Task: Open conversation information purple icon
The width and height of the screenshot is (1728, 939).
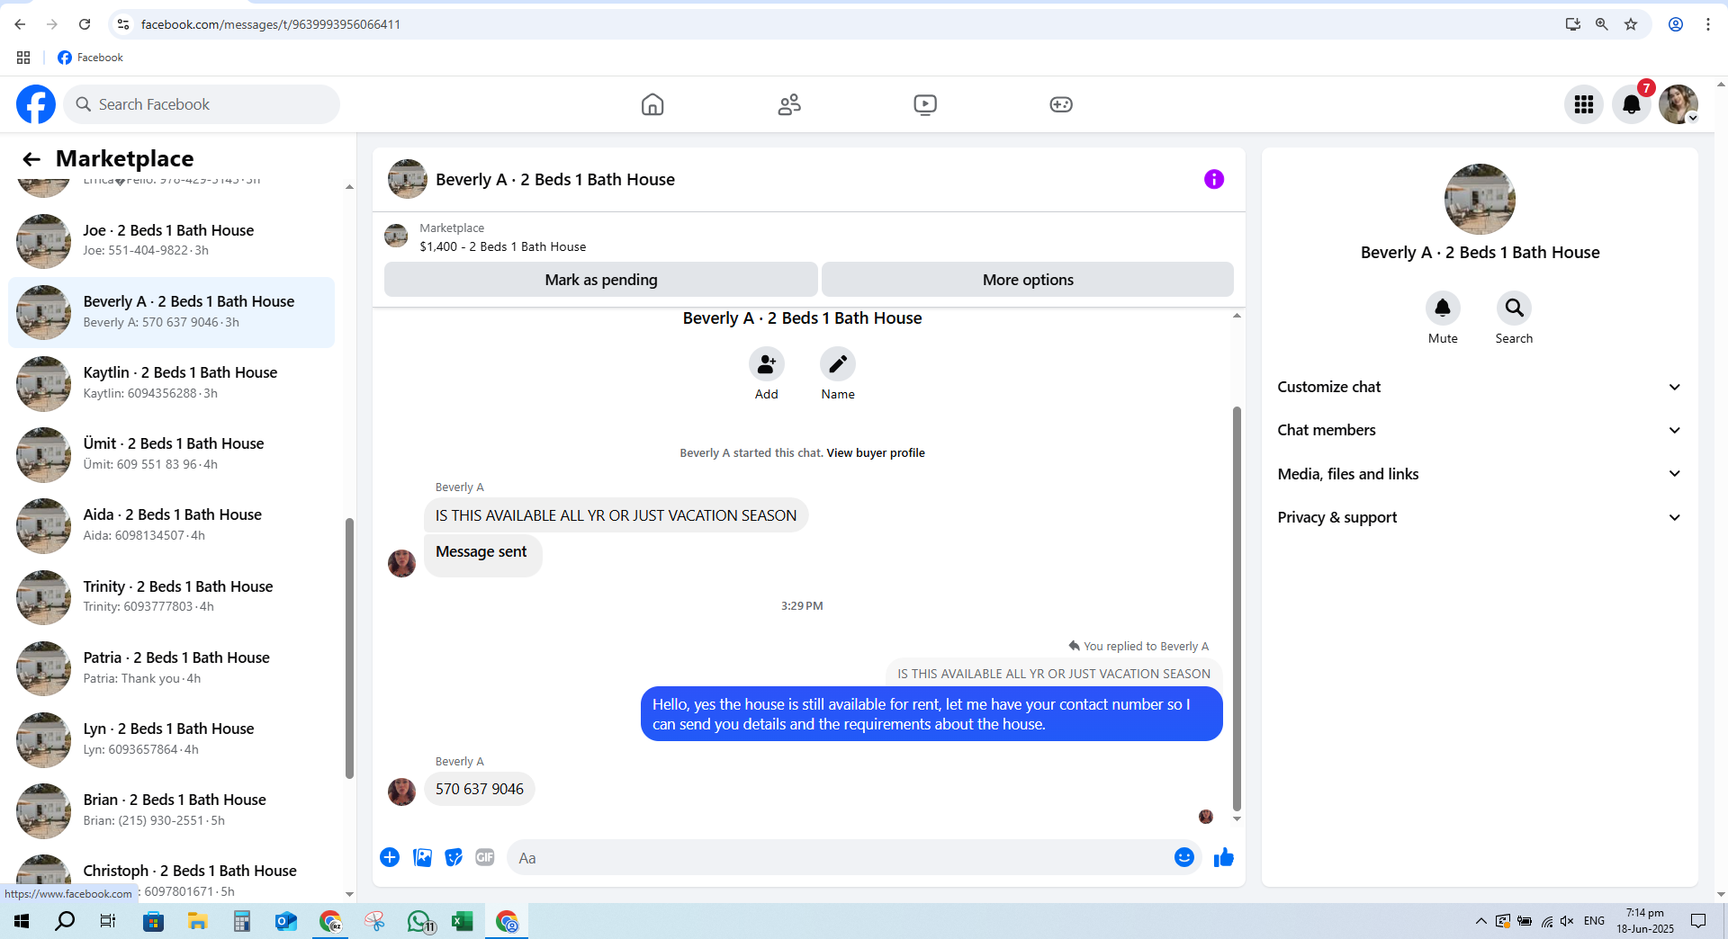Action: (1214, 179)
